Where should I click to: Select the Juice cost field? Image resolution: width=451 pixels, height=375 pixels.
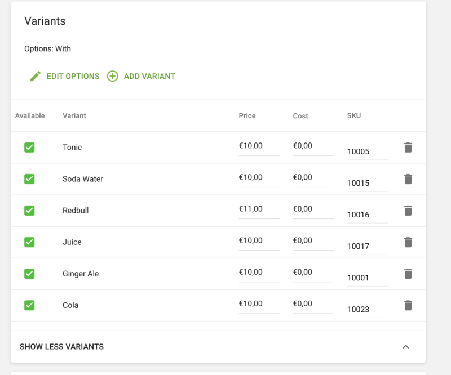(x=313, y=240)
